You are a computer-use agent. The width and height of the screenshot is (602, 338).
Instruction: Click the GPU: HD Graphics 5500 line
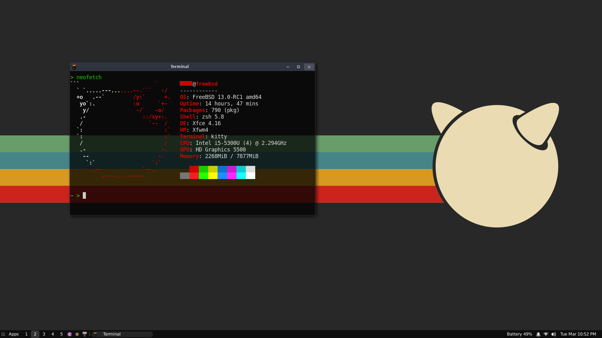tap(213, 150)
